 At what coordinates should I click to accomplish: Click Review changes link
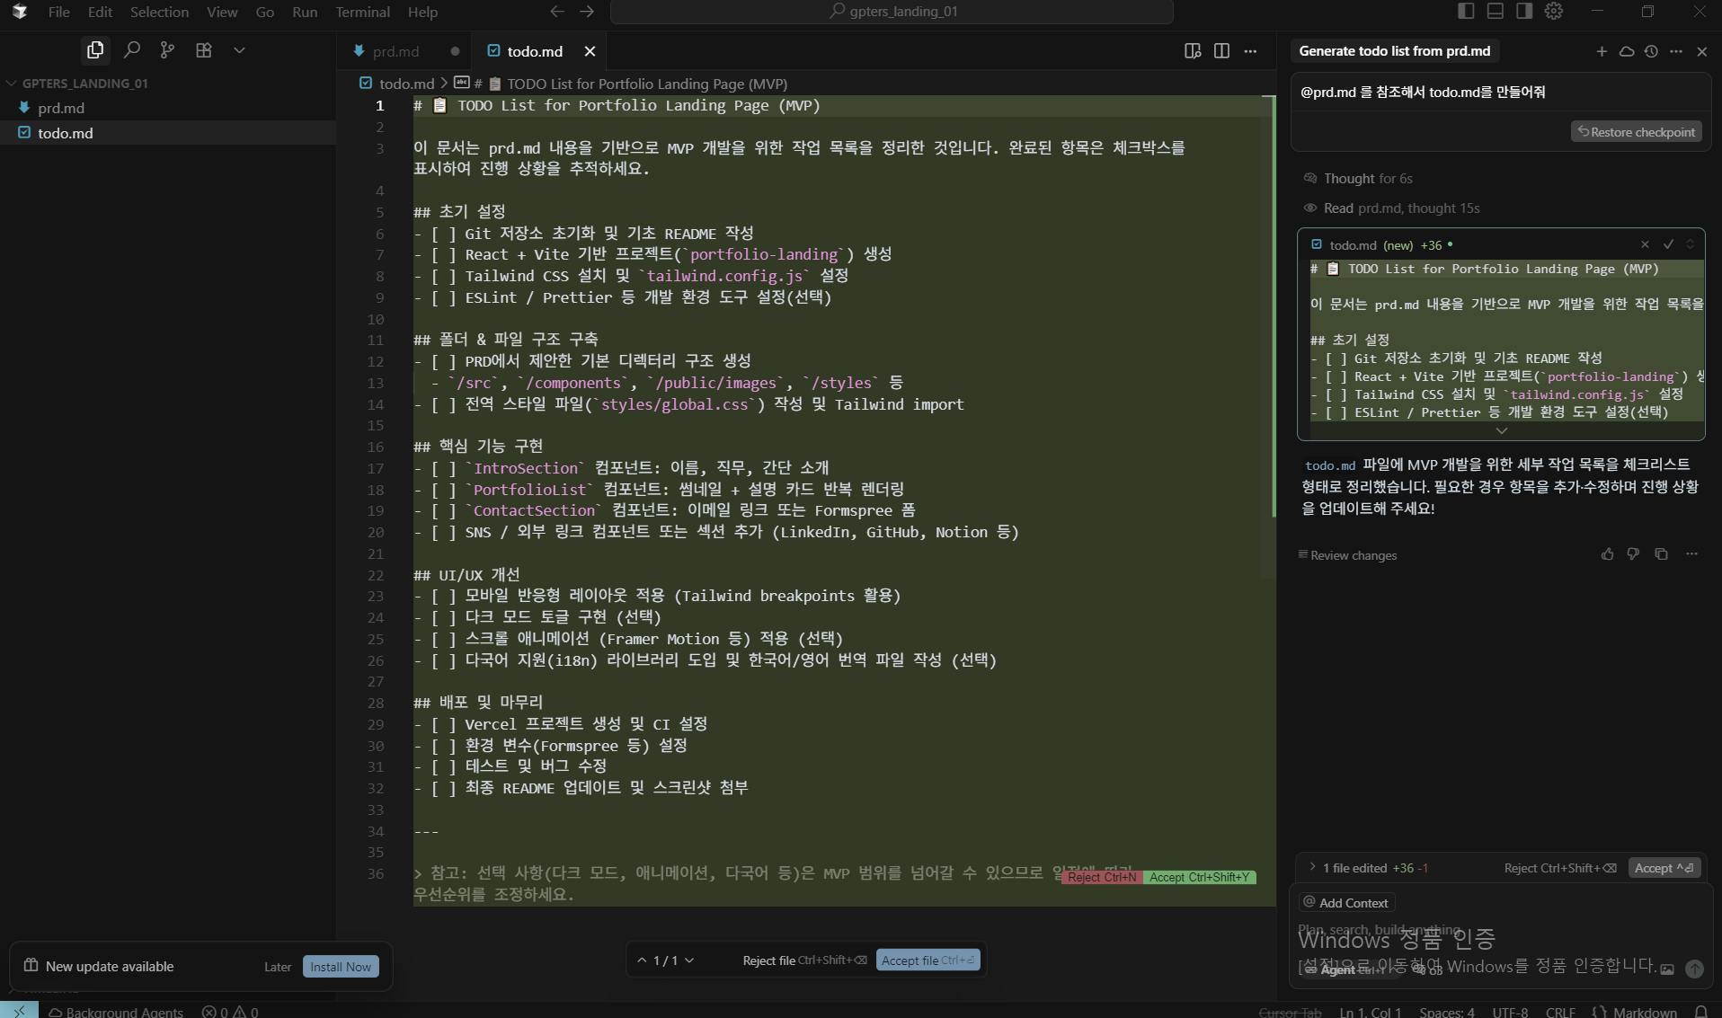[1347, 555]
